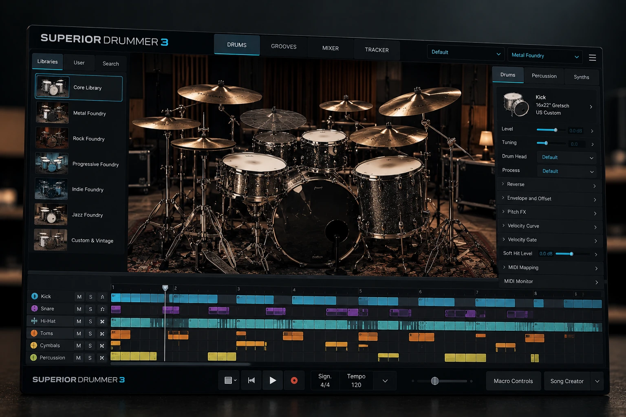Click the Hi-Hat track icon
Image resolution: width=626 pixels, height=417 pixels.
point(34,321)
